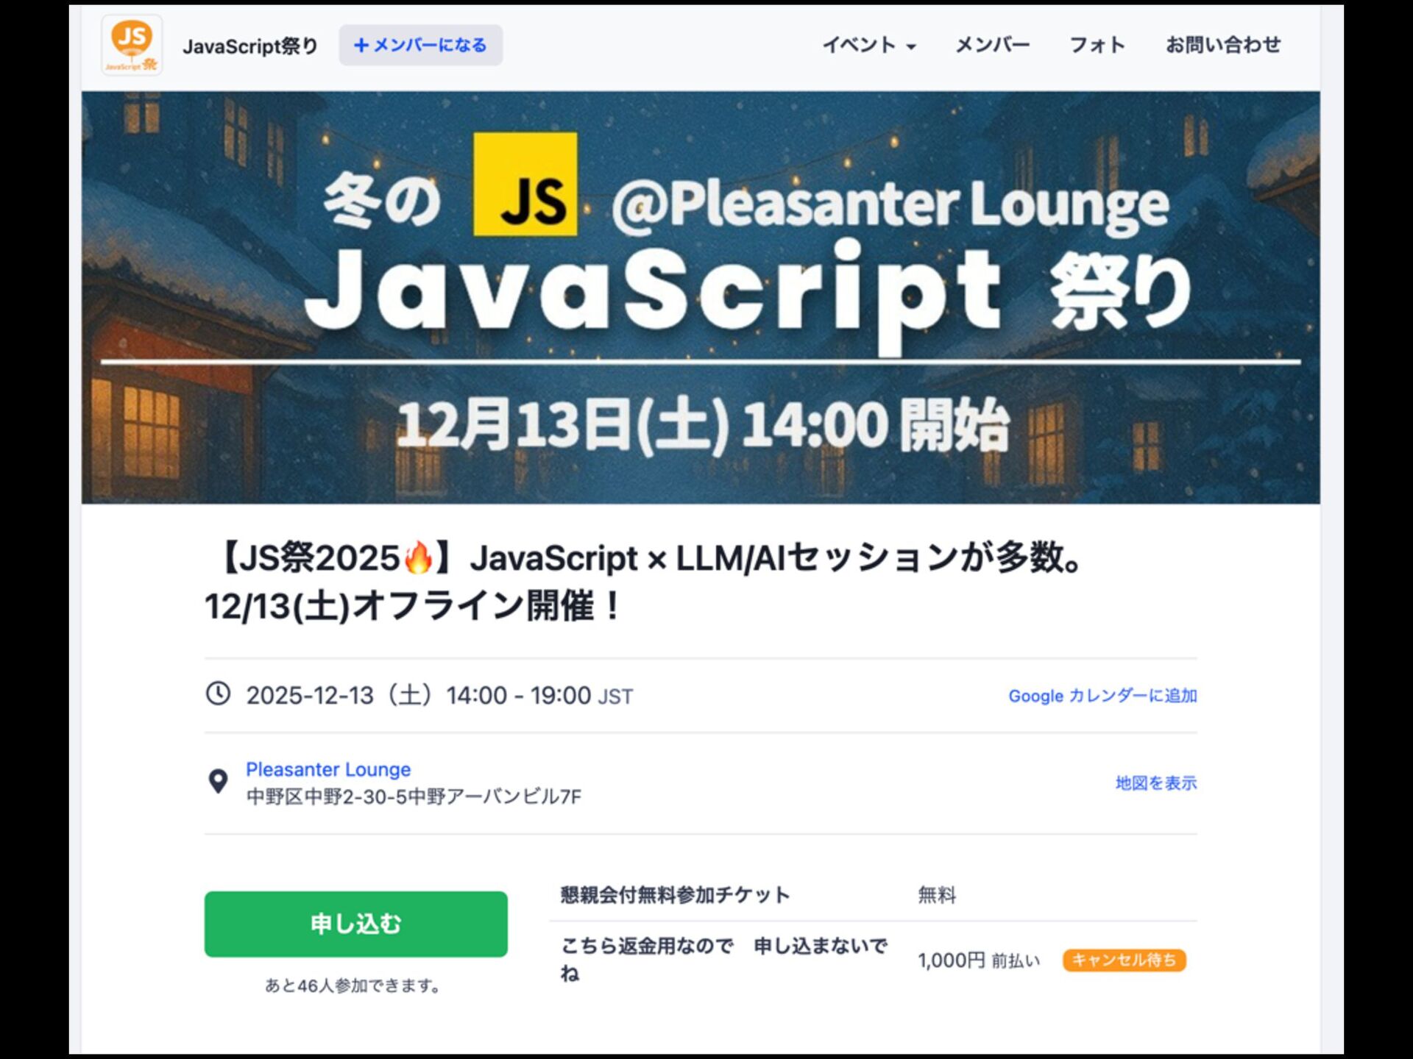Viewport: 1413px width, 1059px height.
Task: Click the green 申し込む button
Action: click(x=356, y=924)
